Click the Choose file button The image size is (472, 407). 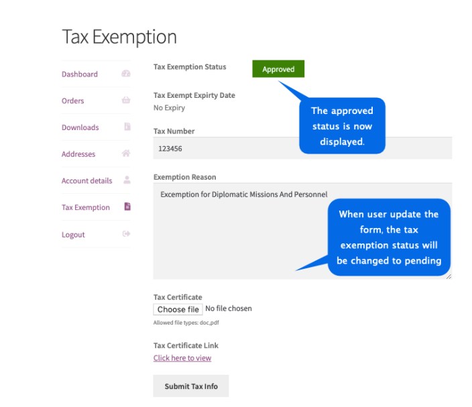(178, 309)
